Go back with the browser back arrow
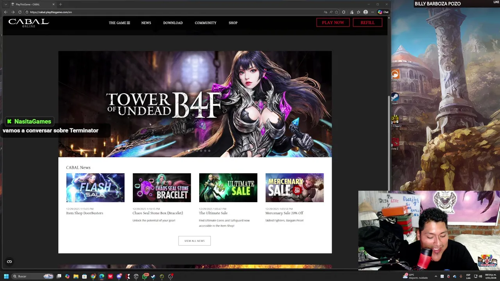Screen dimensions: 500x281 [x=5, y=12]
